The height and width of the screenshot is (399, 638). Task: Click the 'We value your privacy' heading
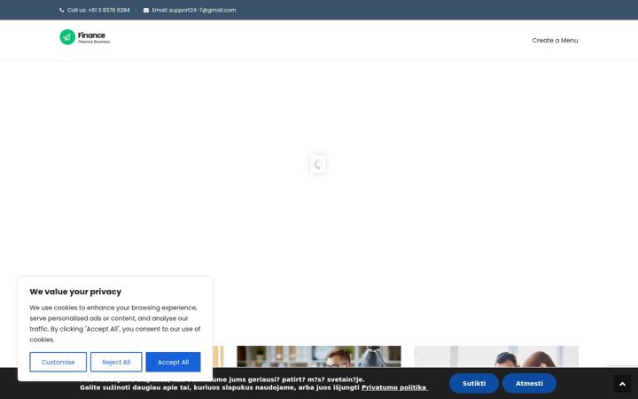75,292
